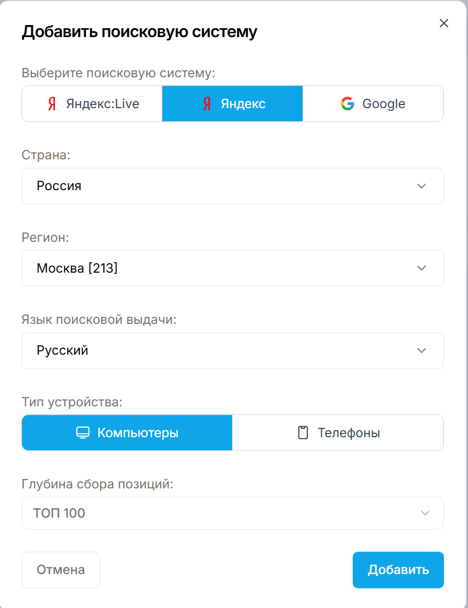Image resolution: width=468 pixels, height=608 pixels.
Task: Click the computer monitor icon
Action: [x=82, y=433]
